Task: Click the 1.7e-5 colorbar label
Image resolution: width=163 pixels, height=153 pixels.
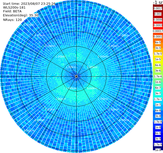Action: click(158, 54)
